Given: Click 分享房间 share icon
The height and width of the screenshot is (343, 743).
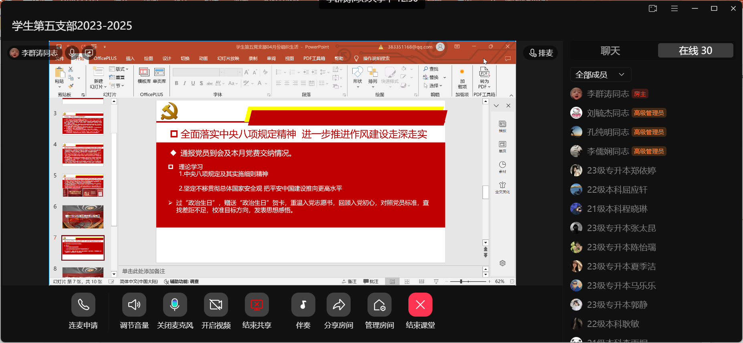Looking at the screenshot, I should pos(339,305).
